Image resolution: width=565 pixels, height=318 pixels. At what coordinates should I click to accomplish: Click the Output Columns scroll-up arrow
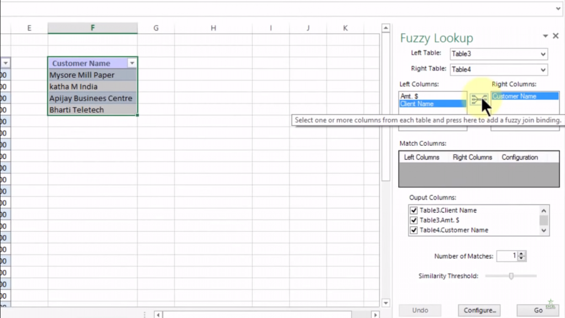[x=543, y=210]
